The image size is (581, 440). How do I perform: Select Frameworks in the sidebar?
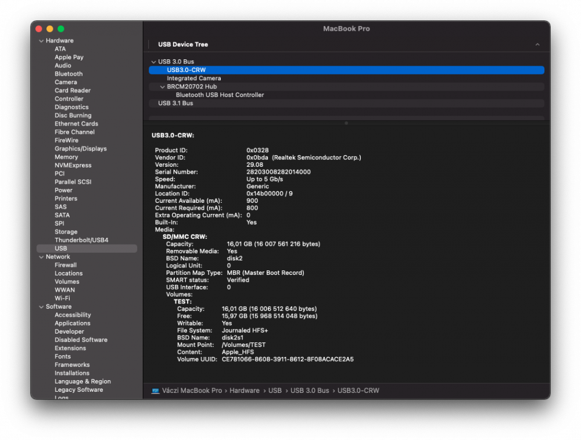point(72,365)
